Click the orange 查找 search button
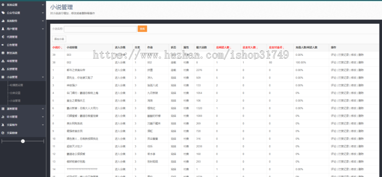Image resolution: width=382 pixels, height=177 pixels. [142, 29]
